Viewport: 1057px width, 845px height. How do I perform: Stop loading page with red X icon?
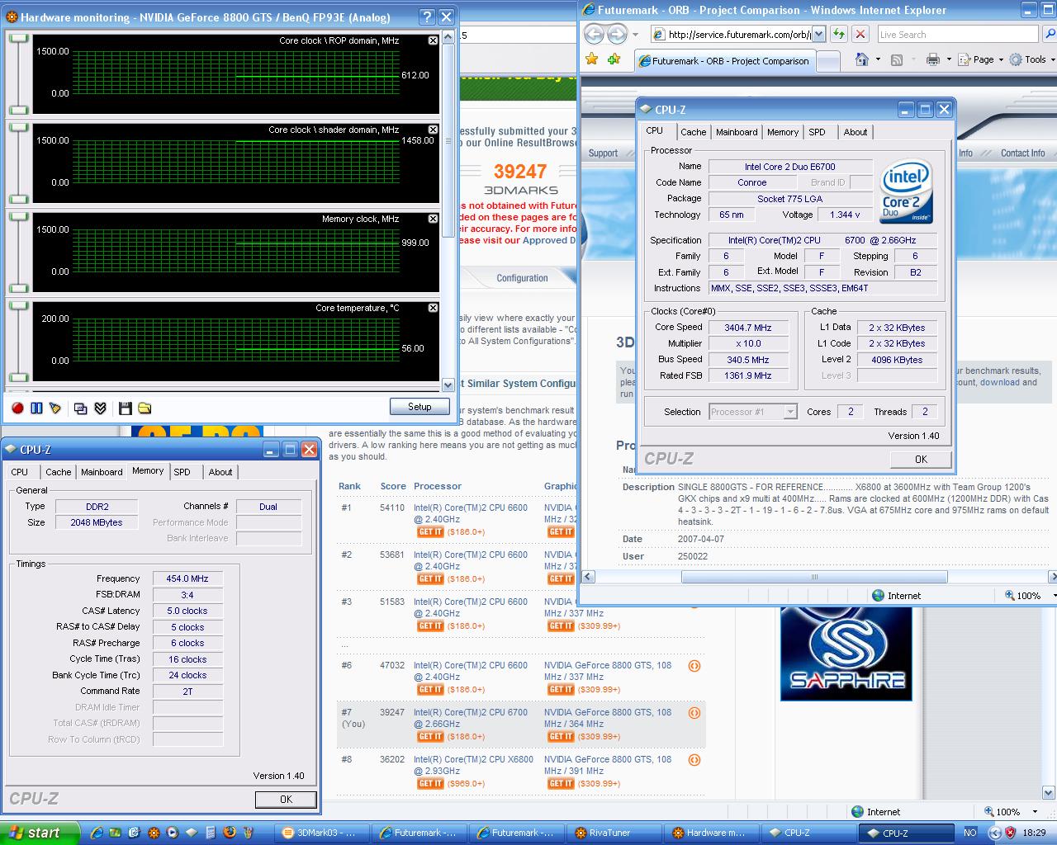click(860, 34)
